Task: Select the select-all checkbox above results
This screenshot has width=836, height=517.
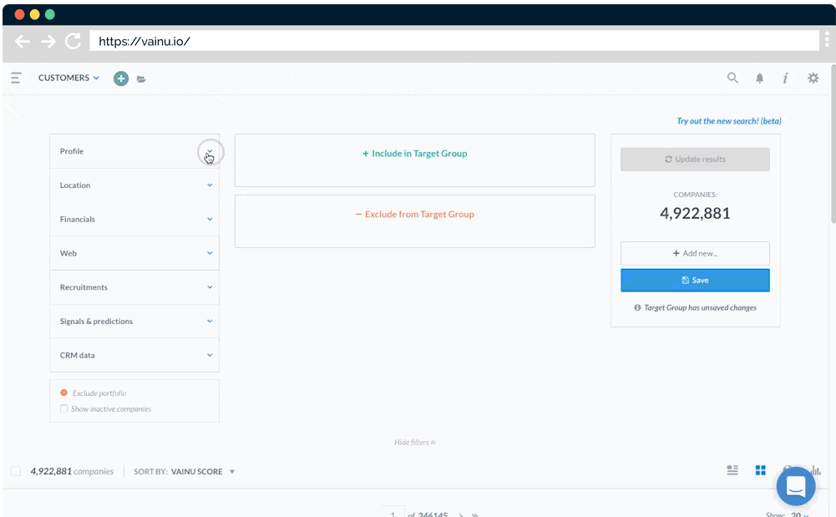Action: (x=15, y=470)
